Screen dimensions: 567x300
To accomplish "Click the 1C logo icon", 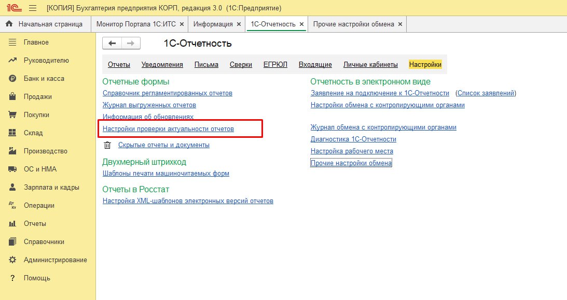I will [x=13, y=8].
